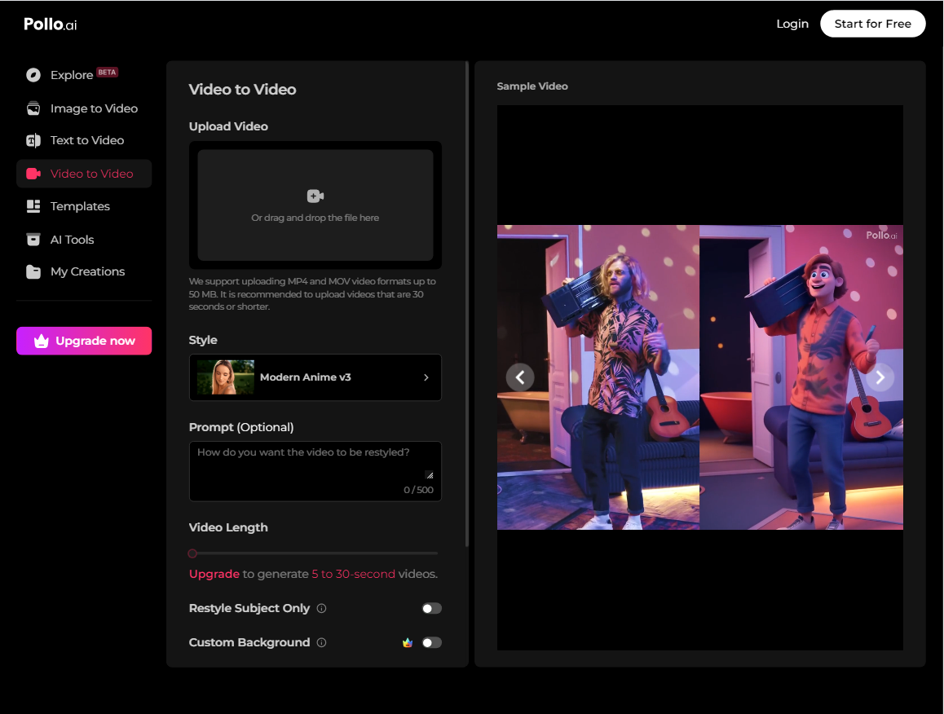Click the My Creations folder icon
Screen dimensions: 944x714
(33, 271)
